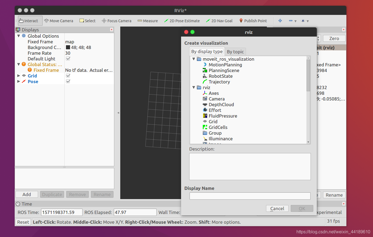Open the minus remove-tool dropdown

[x=293, y=21]
